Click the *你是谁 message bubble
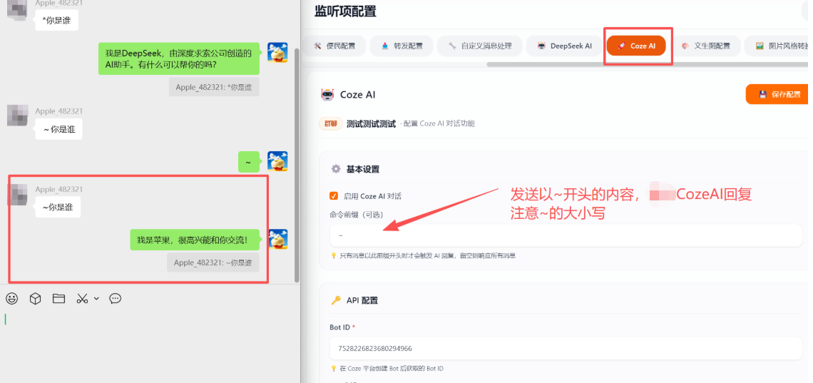This screenshot has width=813, height=383. pos(57,21)
